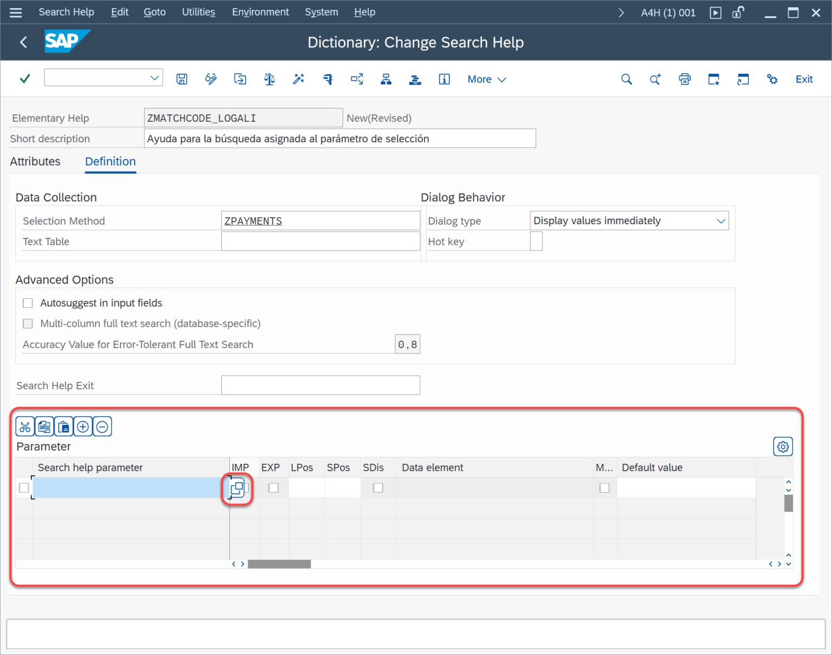The image size is (832, 655).
Task: Click the Search Help Exit input field
Action: click(x=320, y=385)
